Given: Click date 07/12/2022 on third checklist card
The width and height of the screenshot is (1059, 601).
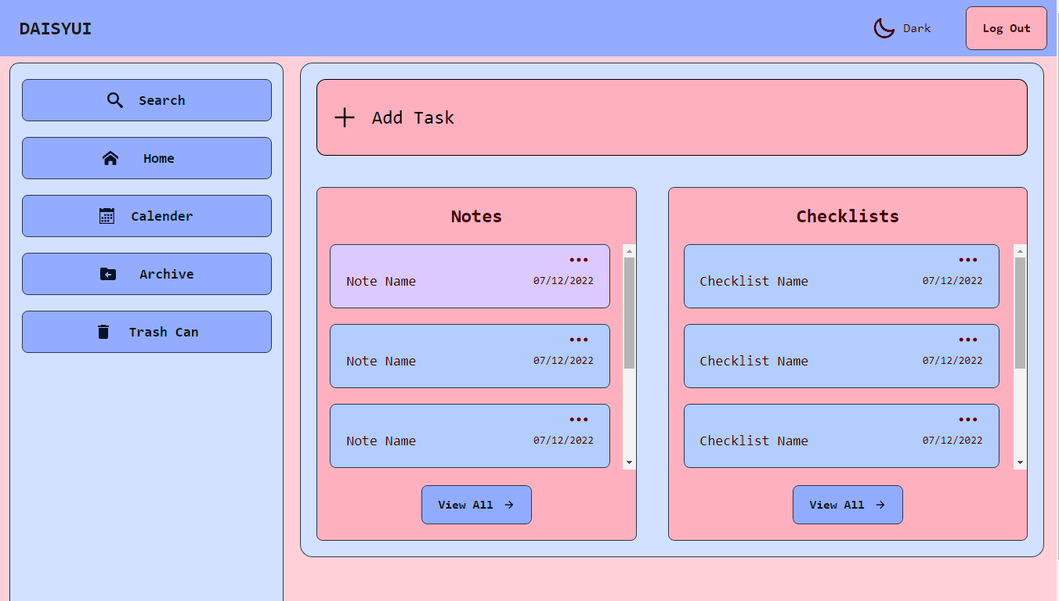Looking at the screenshot, I should tap(952, 441).
